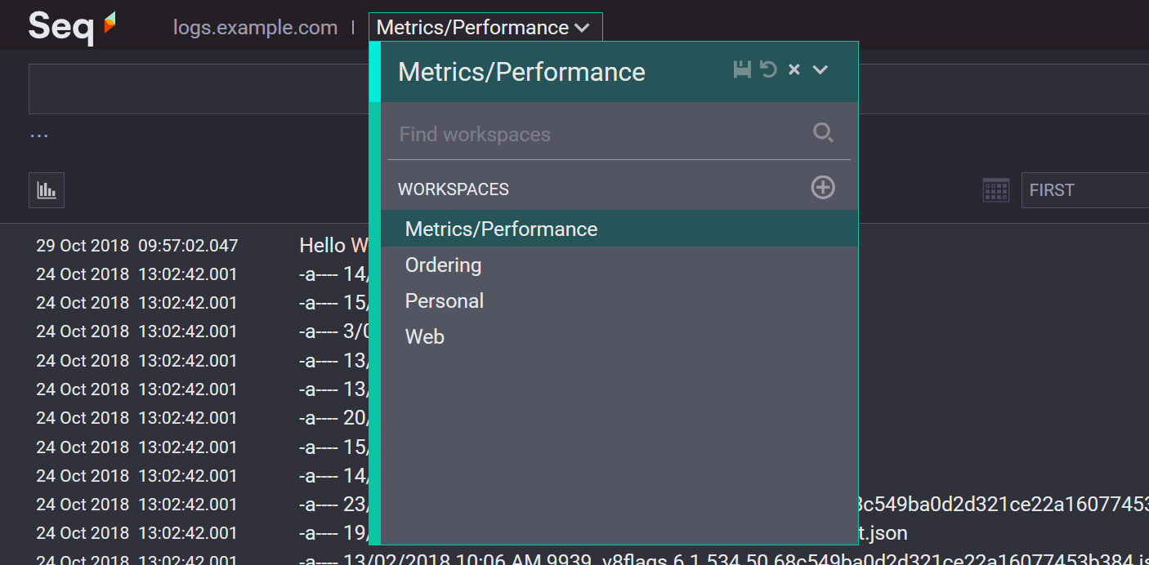Save the Metrics/Performance workspace changes
Screen dimensions: 1149x565
[x=742, y=69]
